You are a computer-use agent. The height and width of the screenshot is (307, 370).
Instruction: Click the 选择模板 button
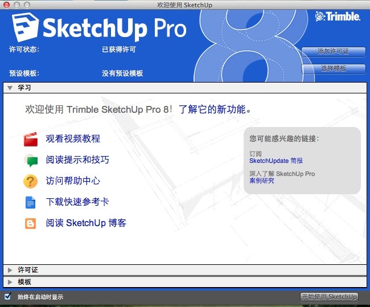pyautogui.click(x=334, y=69)
